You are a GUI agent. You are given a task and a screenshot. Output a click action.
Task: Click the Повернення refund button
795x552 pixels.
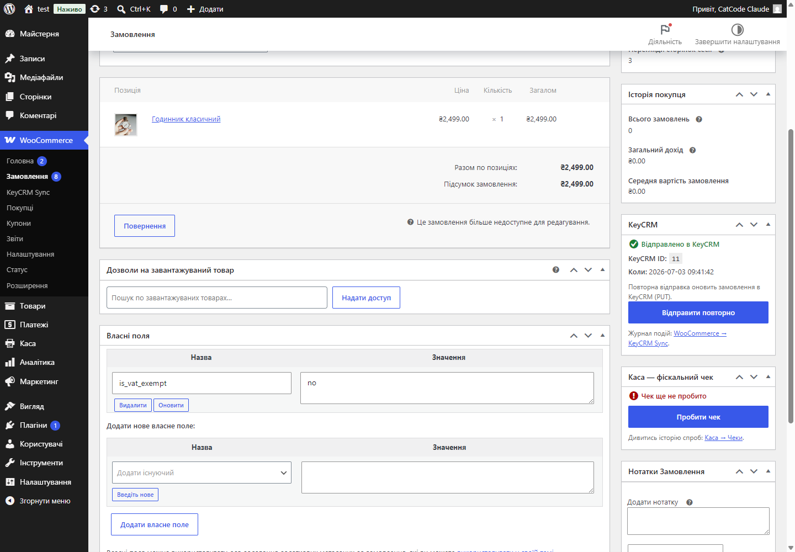click(145, 226)
